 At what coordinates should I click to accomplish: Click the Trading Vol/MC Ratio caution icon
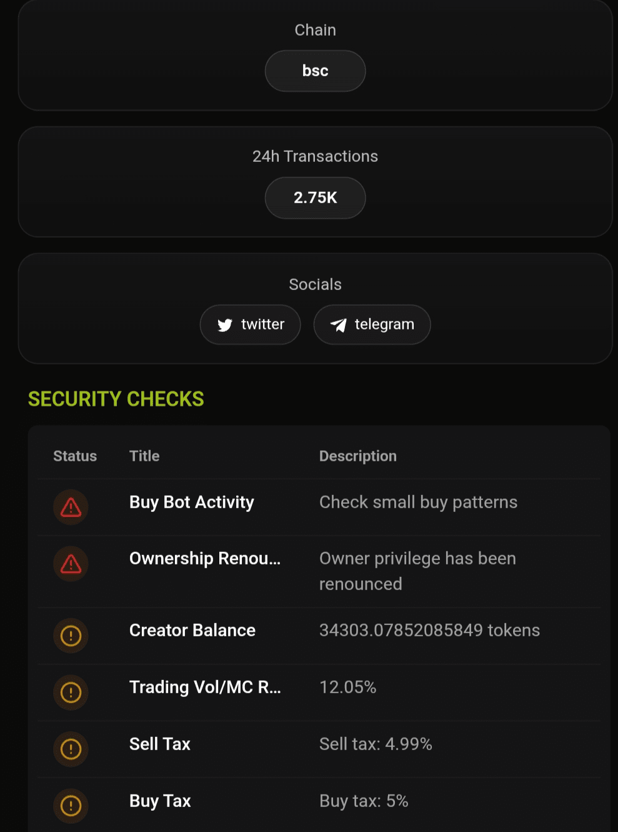[x=71, y=693]
